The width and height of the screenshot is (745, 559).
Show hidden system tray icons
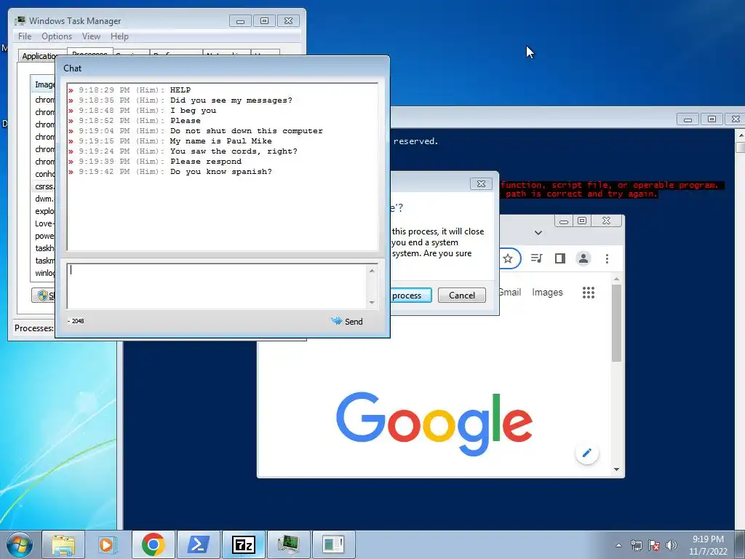coord(618,545)
